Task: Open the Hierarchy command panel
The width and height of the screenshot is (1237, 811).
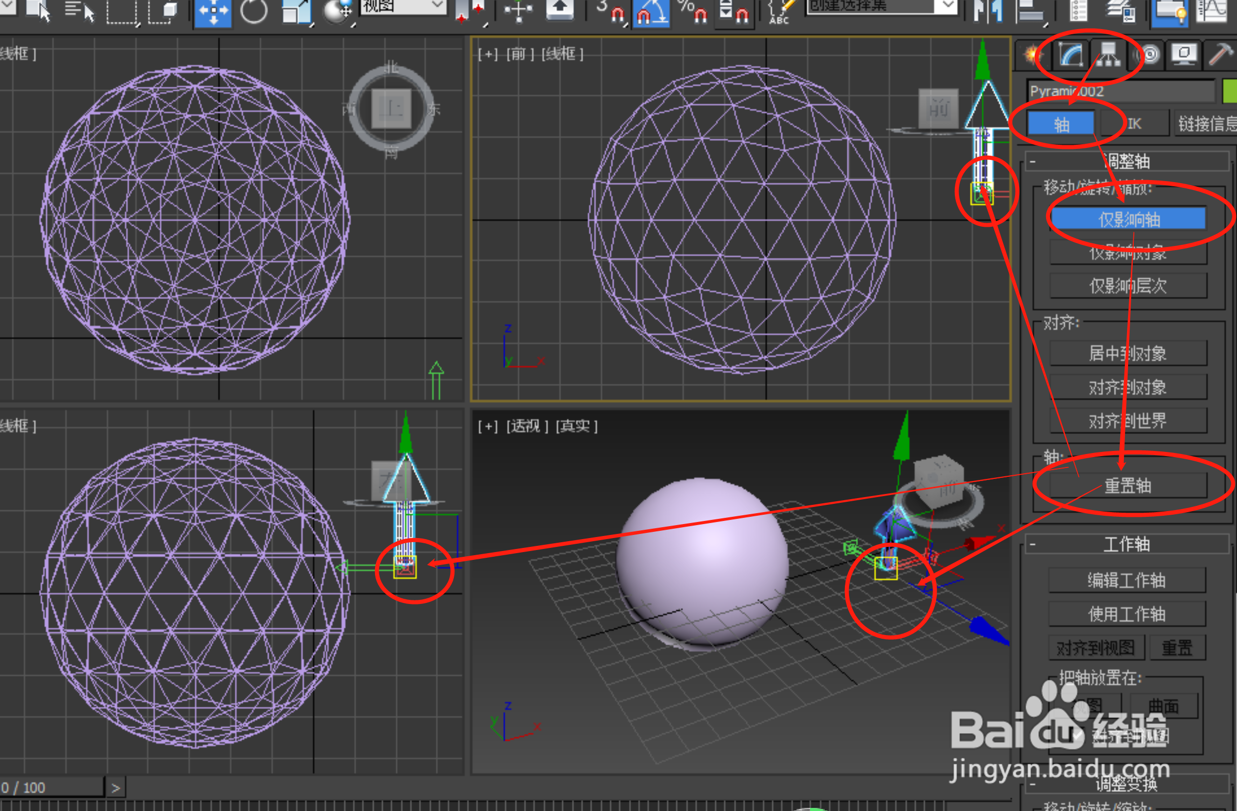Action: tap(1108, 54)
